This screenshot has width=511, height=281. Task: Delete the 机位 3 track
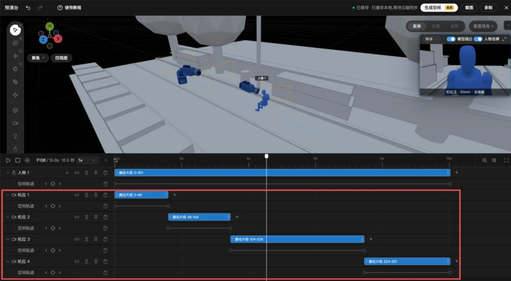tap(106, 239)
